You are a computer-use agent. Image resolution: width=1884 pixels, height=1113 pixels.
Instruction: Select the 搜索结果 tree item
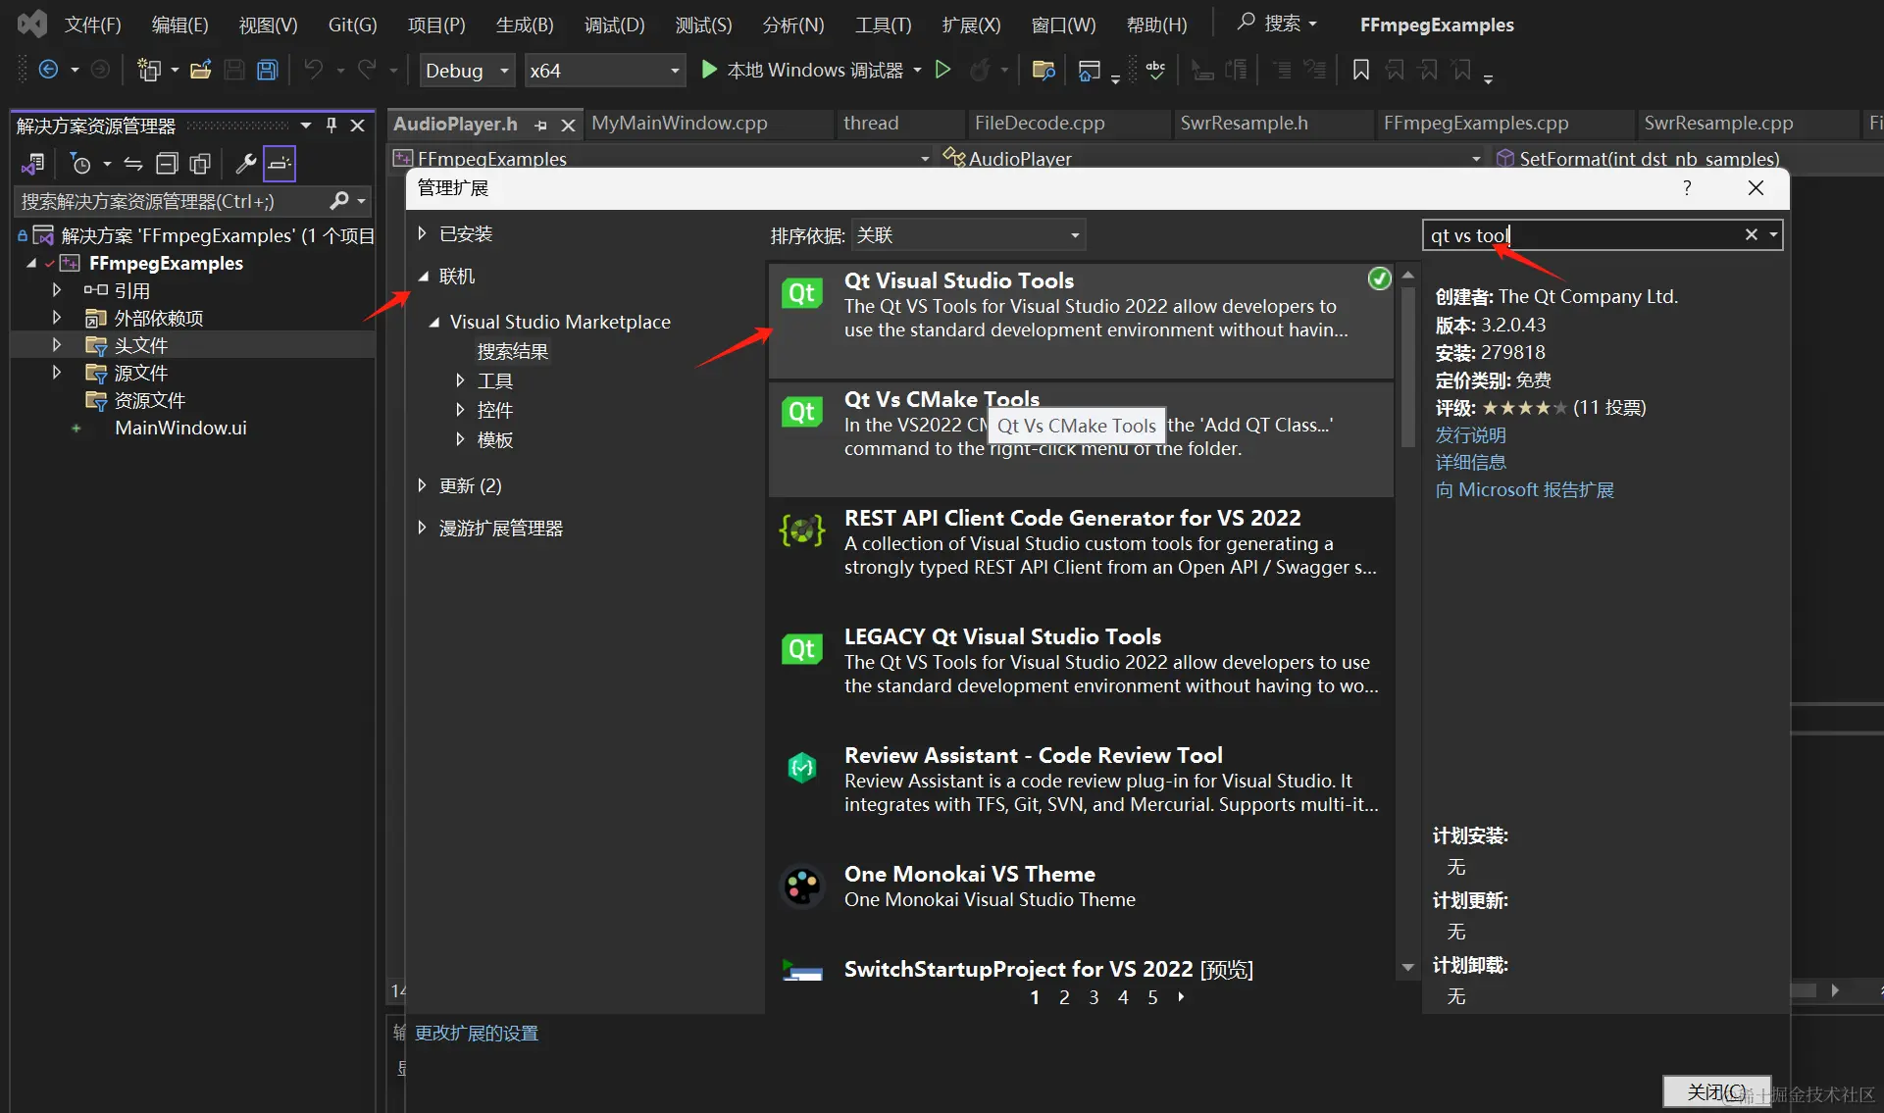pyautogui.click(x=512, y=351)
